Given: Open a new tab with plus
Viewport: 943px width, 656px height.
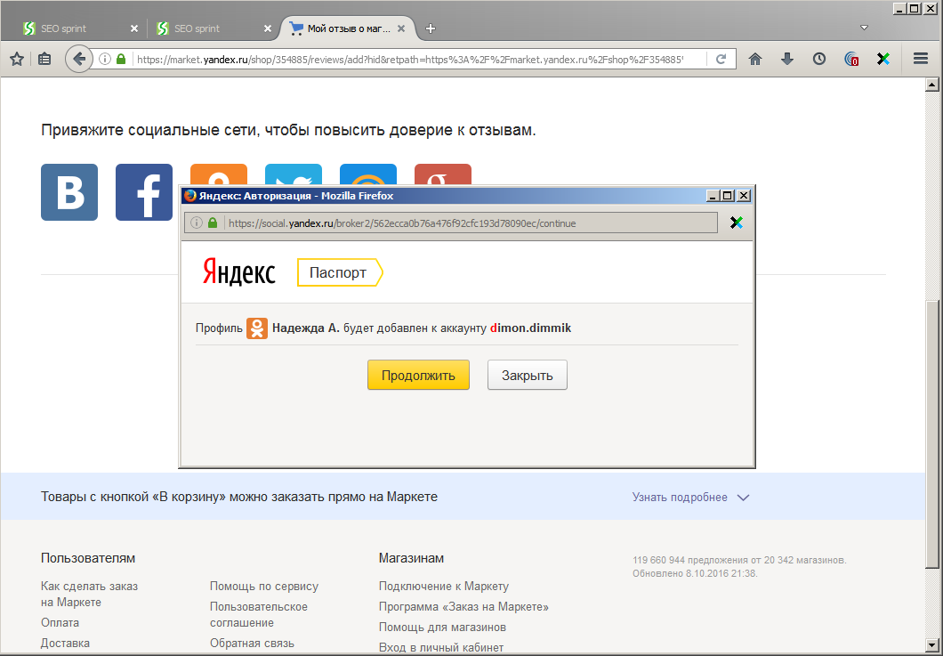Looking at the screenshot, I should (x=431, y=28).
